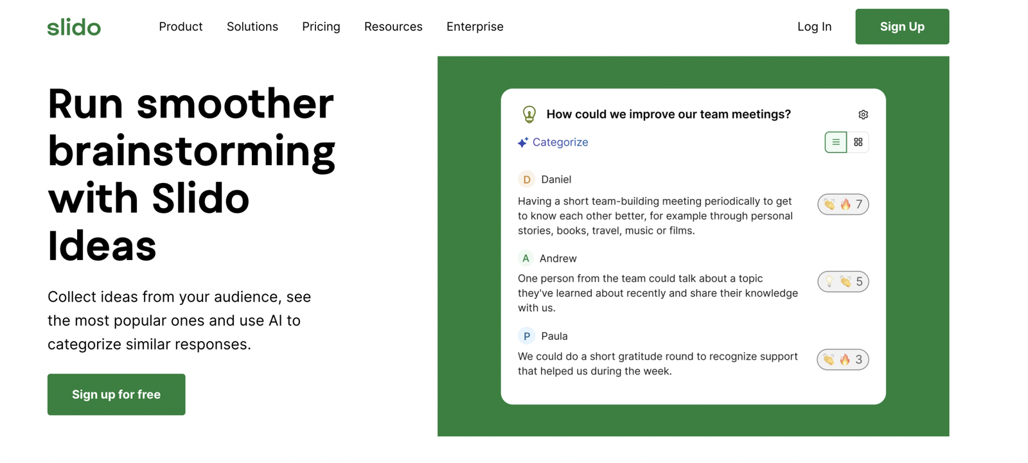Click the Sign Up button
Image resolution: width=1028 pixels, height=463 pixels.
902,26
